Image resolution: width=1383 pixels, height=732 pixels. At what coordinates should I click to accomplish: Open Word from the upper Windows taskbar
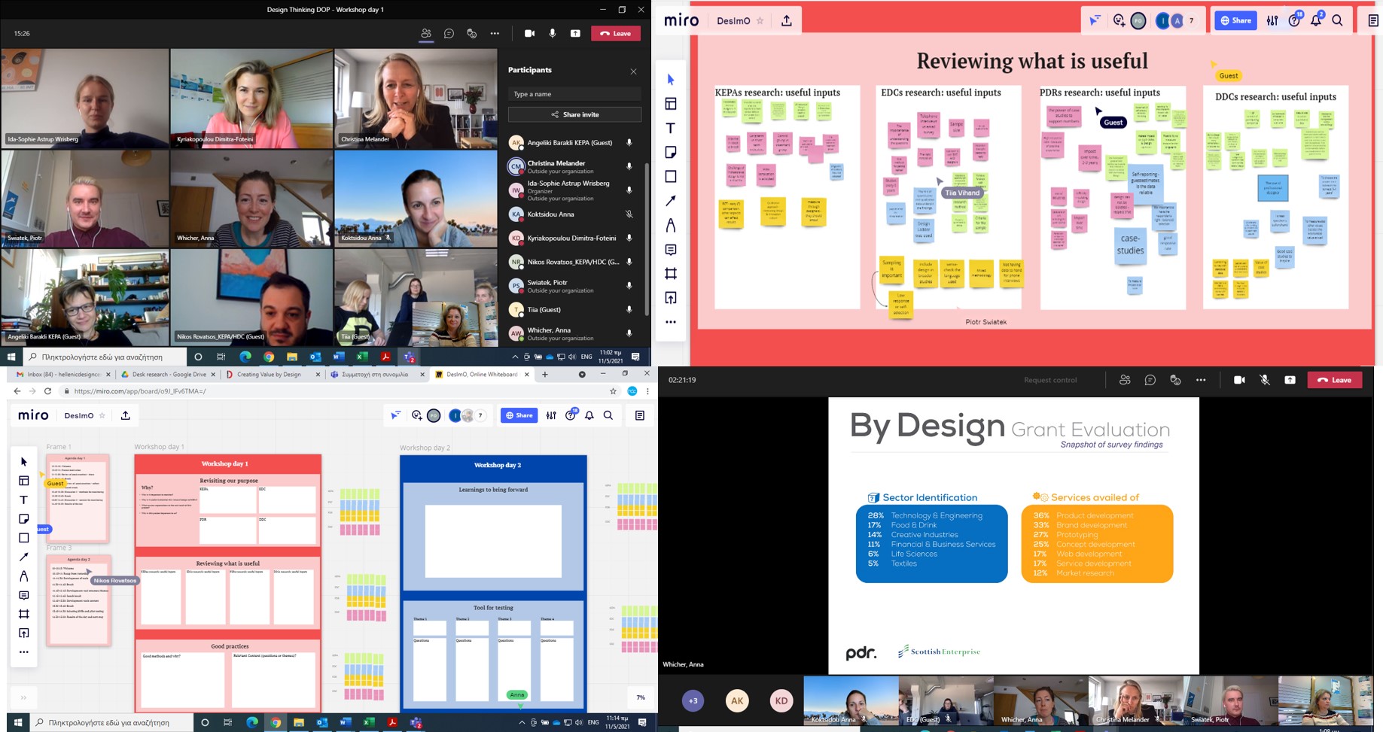pos(338,357)
